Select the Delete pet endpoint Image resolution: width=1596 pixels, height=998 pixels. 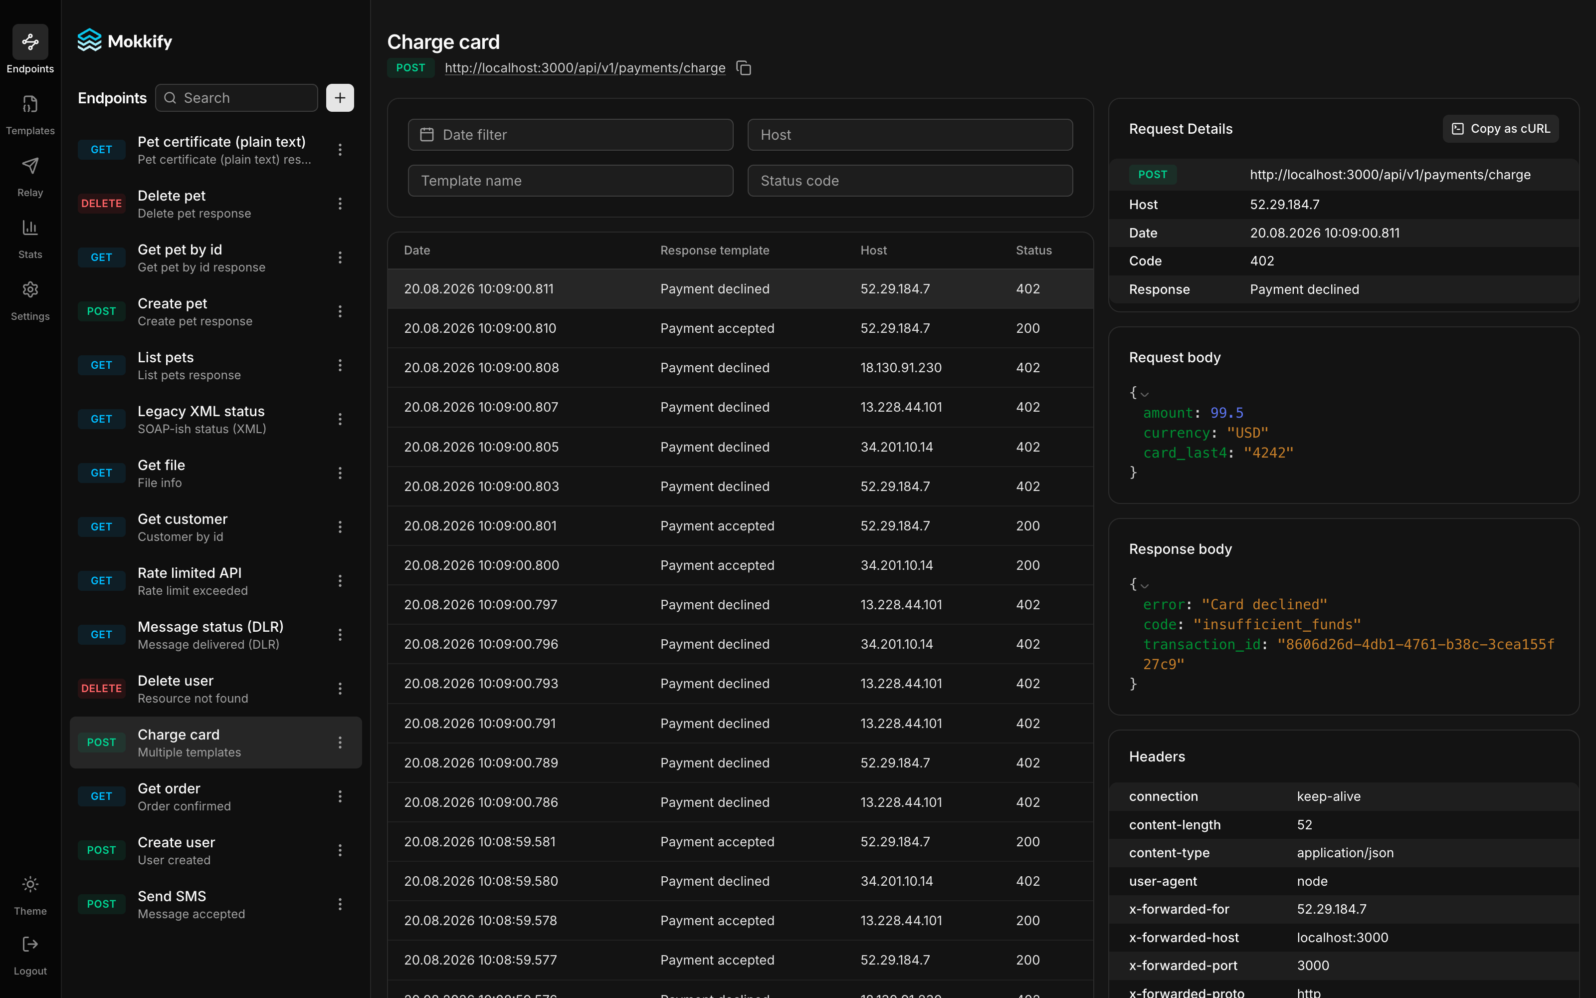pyautogui.click(x=215, y=203)
